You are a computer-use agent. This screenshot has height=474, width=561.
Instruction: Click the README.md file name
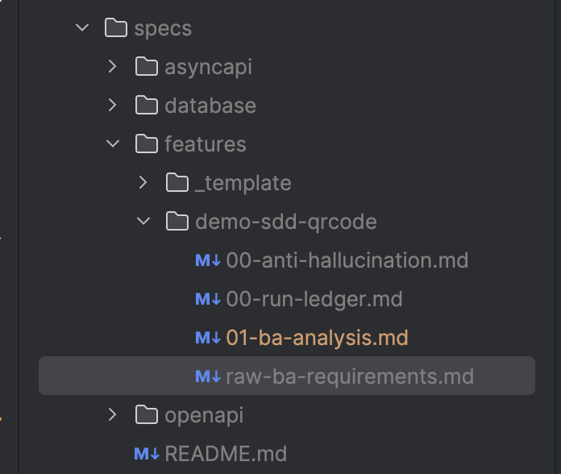[x=225, y=454]
